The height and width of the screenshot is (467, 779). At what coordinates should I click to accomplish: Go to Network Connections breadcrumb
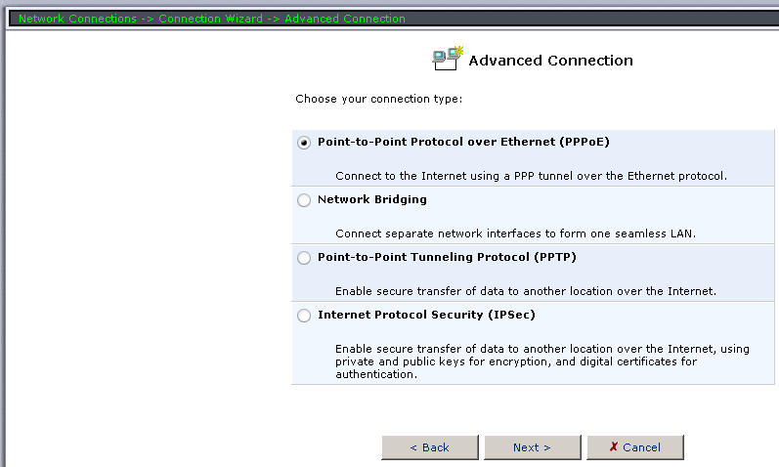pos(78,19)
